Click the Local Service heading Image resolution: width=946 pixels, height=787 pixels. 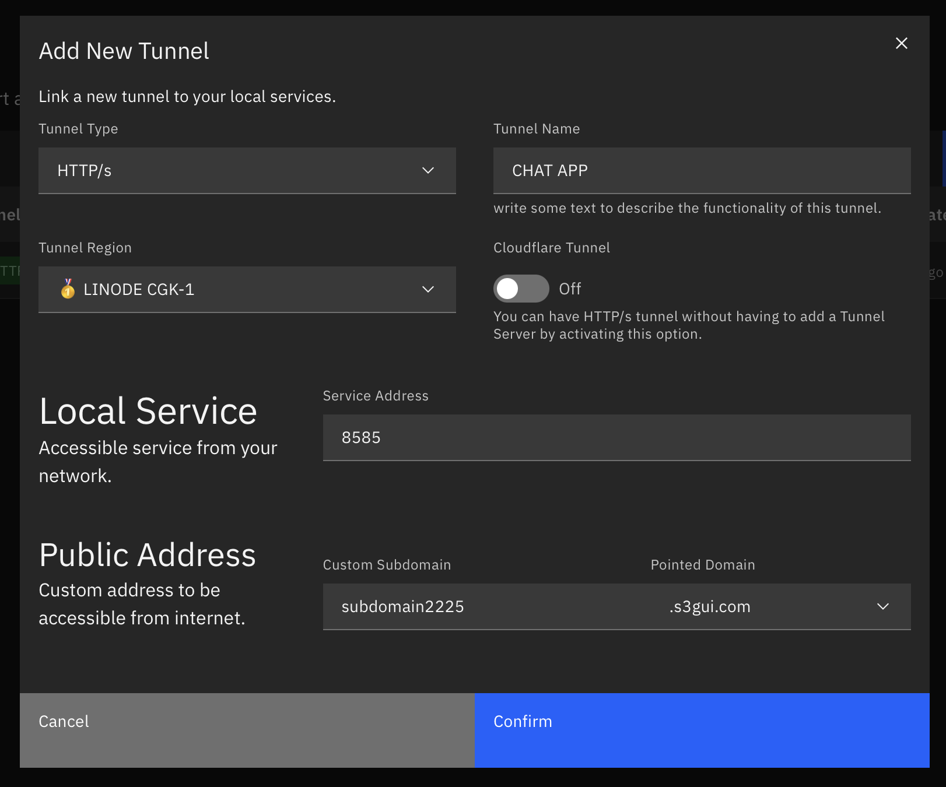click(148, 411)
